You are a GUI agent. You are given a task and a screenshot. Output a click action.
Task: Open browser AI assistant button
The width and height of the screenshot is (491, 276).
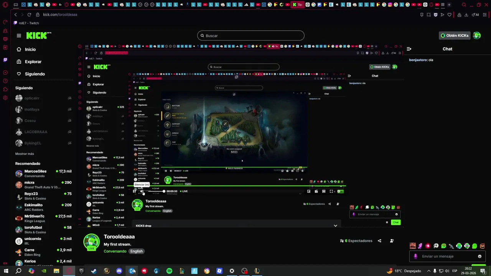pos(475,15)
